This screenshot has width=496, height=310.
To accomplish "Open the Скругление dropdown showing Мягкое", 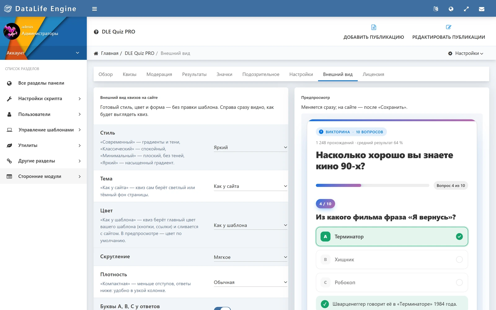I will (x=250, y=257).
